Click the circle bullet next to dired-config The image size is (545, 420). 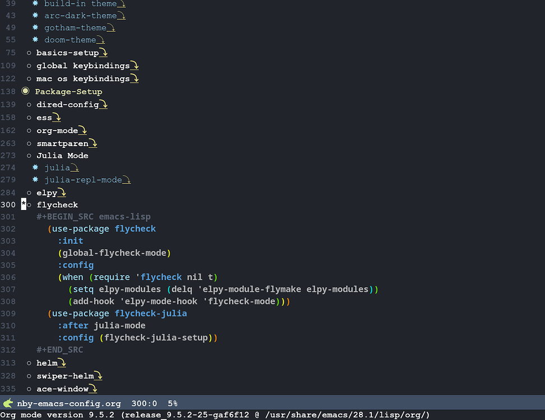29,104
